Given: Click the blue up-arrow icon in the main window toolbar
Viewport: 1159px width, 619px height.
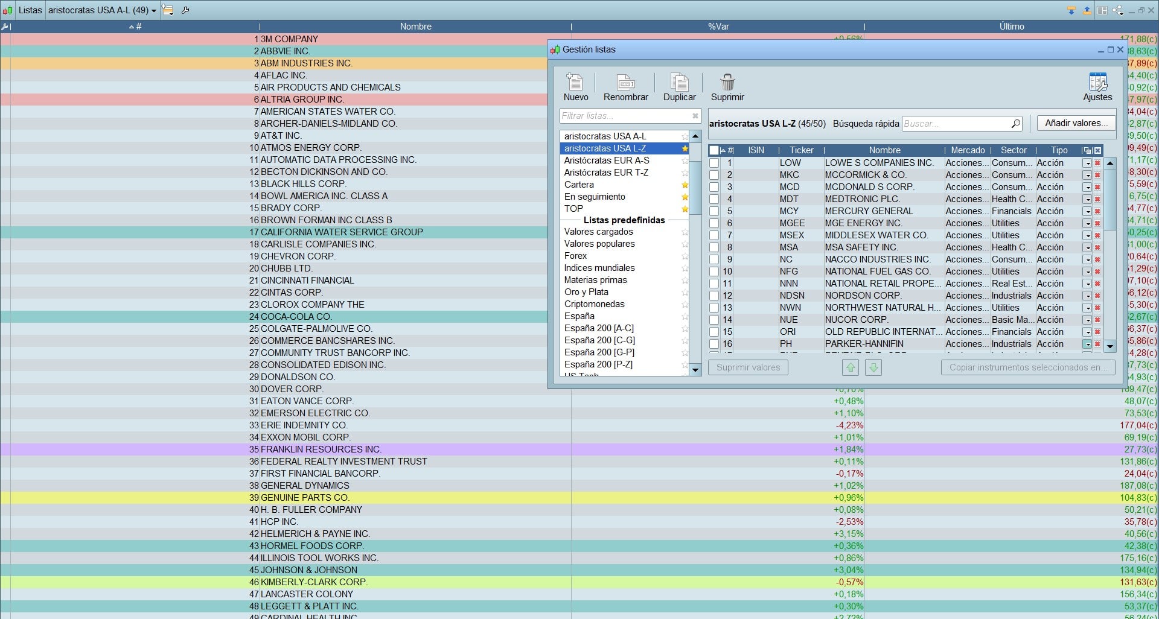Looking at the screenshot, I should pos(1087,10).
